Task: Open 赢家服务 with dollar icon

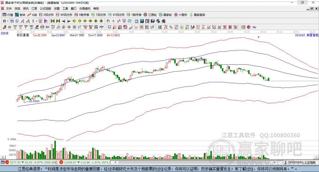Action: pyautogui.click(x=197, y=15)
